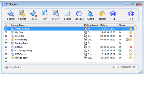Open folder icon for RTP-Server

(x=131, y=54)
